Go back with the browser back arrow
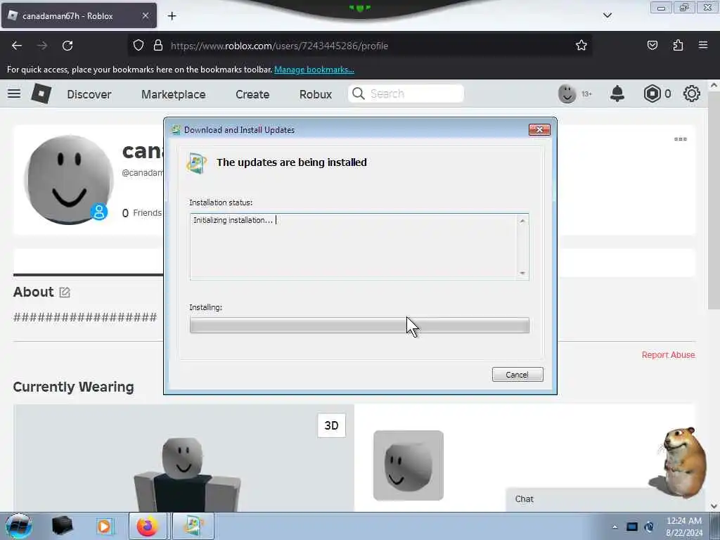The image size is (720, 540). (17, 46)
